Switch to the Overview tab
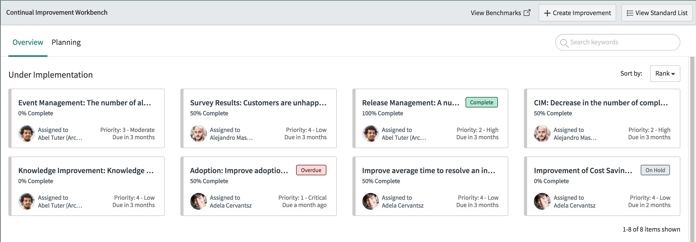The height and width of the screenshot is (242, 696). pyautogui.click(x=28, y=43)
